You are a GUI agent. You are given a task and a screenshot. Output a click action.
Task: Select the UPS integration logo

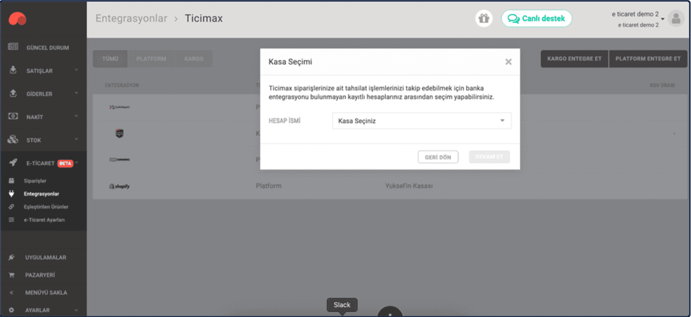[x=119, y=133]
